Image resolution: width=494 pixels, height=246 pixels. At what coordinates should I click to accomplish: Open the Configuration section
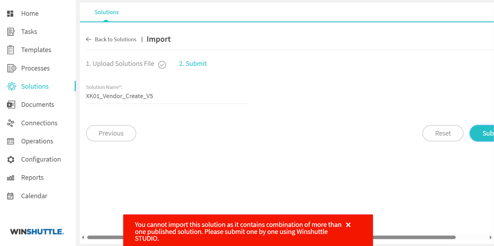41,159
